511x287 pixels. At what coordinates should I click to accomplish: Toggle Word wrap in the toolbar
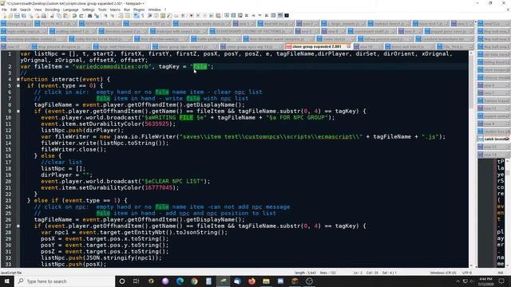click(x=137, y=16)
